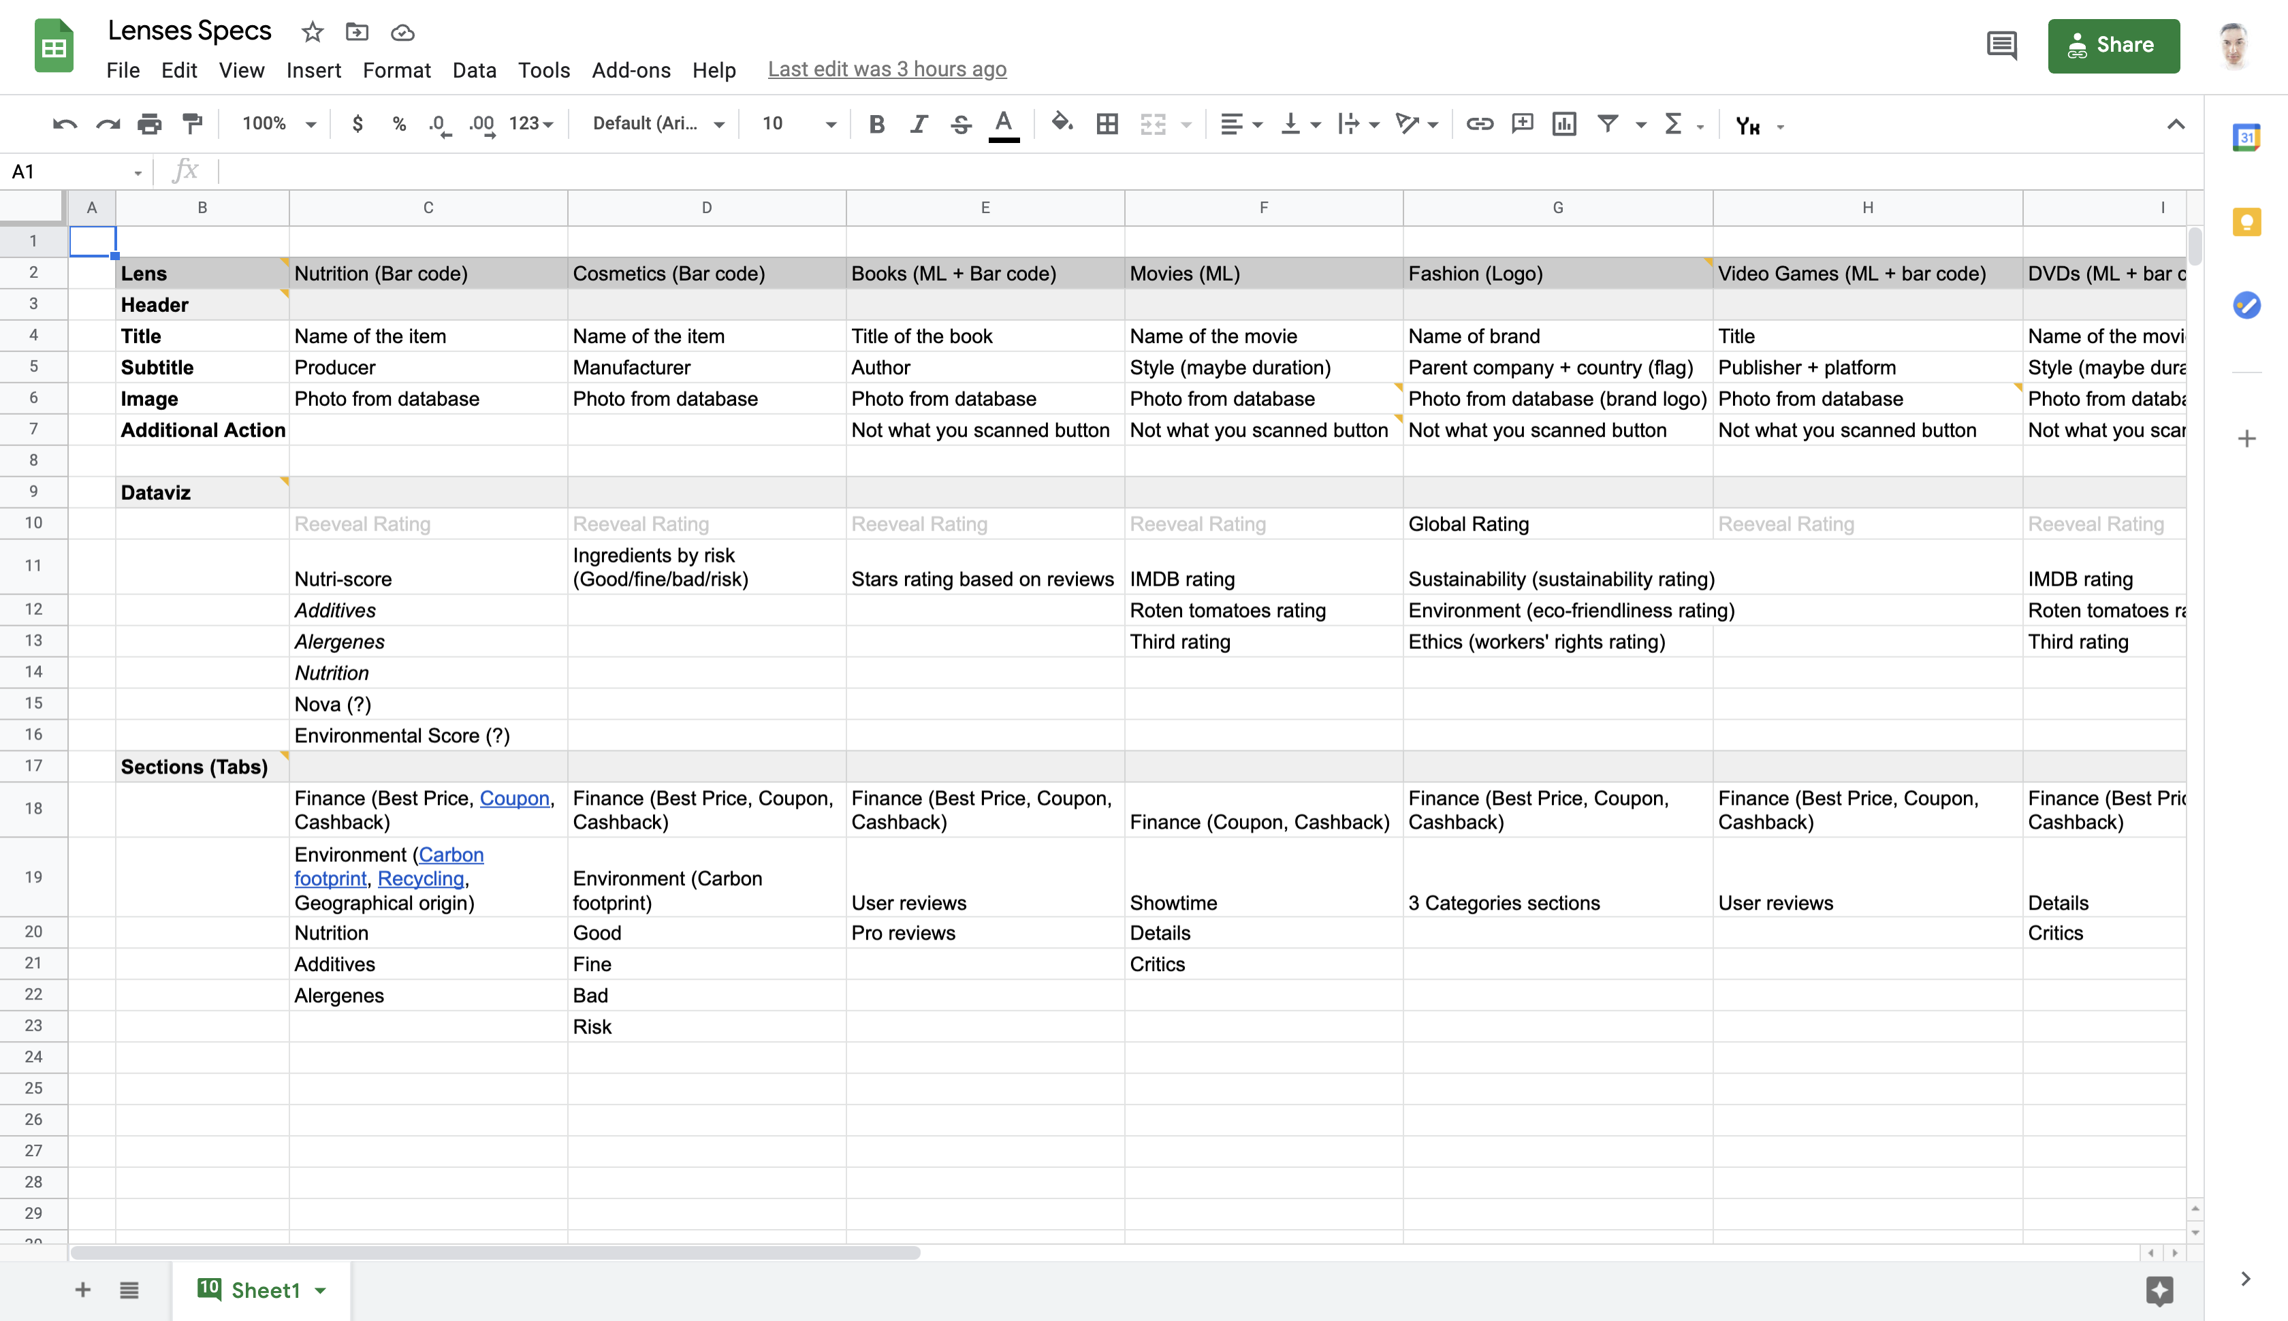Click the Explore button icon

coord(2159,1290)
